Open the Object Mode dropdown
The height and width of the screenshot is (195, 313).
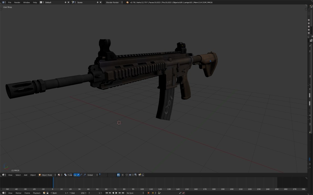point(46,175)
